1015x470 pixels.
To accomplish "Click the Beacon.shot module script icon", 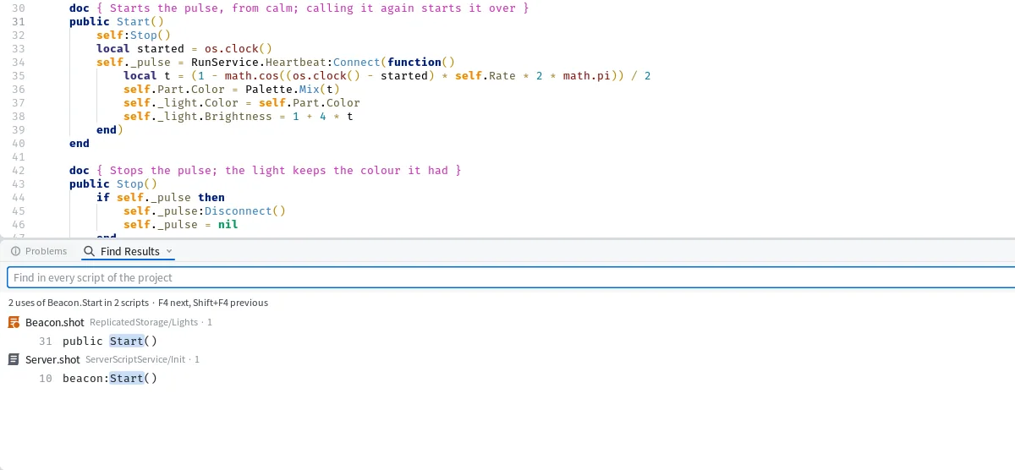I will coord(14,322).
